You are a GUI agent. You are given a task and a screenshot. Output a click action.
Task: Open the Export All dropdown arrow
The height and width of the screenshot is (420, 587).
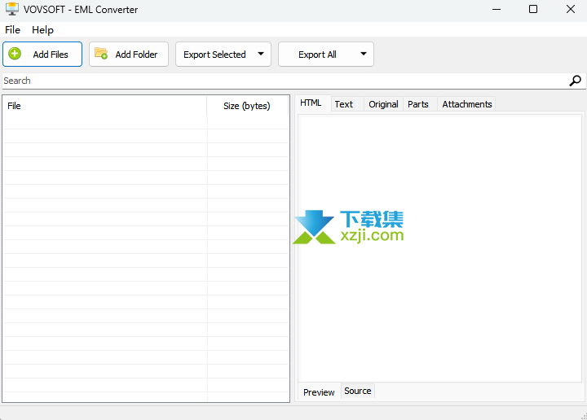pos(363,54)
